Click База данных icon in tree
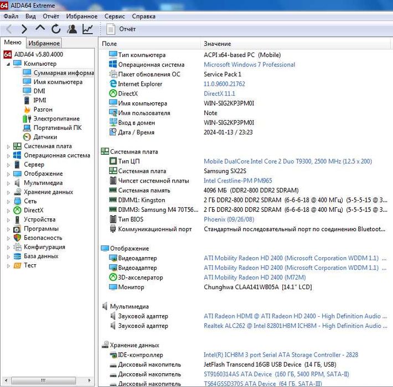The width and height of the screenshot is (393, 387). coord(17,256)
